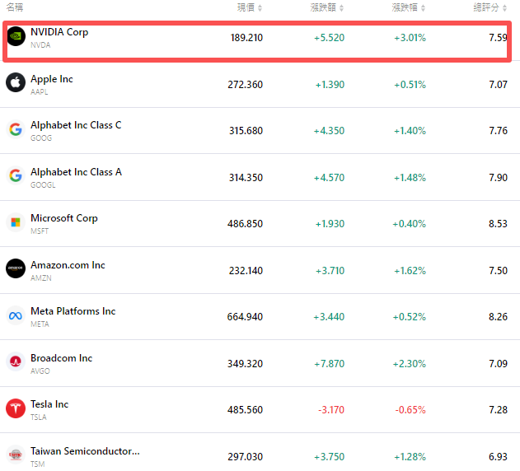Open Apple Inc stock link

pos(52,79)
